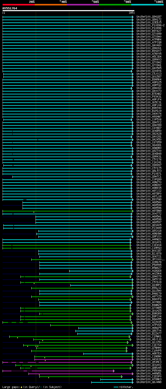The height and width of the screenshot is (389, 166).
Task: Select the UniRef100_Q8GTY4 label
Action: 149,331
